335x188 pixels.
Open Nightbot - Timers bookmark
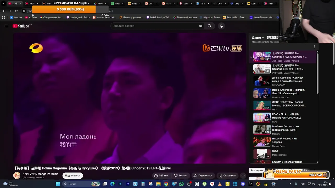coord(210,17)
